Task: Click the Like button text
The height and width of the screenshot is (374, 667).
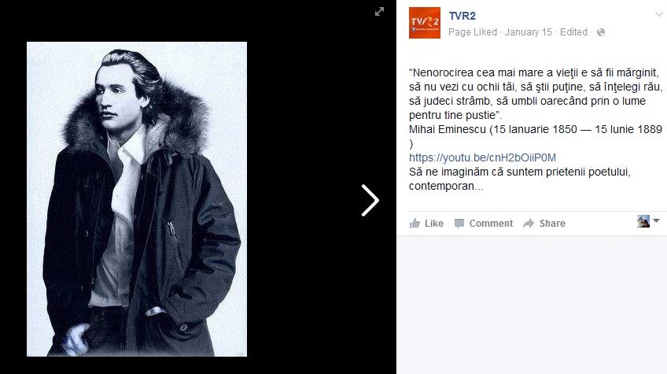Action: click(434, 224)
